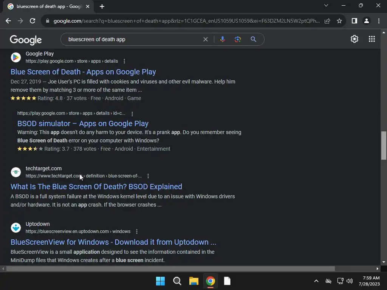This screenshot has width=387, height=290.
Task: Click the Chrome taskbar icon
Action: (211, 281)
